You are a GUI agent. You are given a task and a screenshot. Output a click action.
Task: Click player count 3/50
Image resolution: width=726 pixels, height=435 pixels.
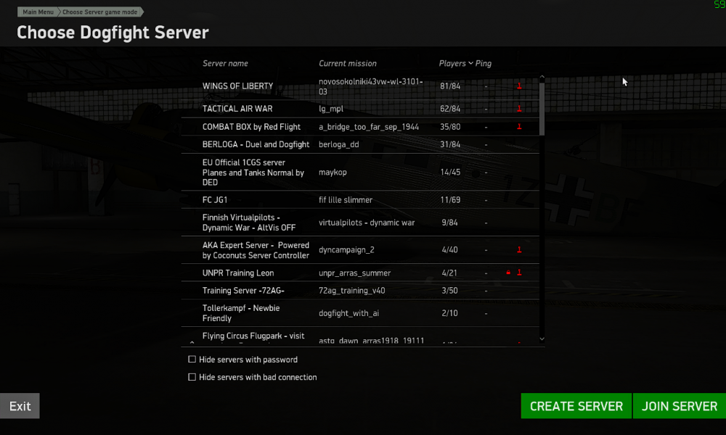coord(449,290)
